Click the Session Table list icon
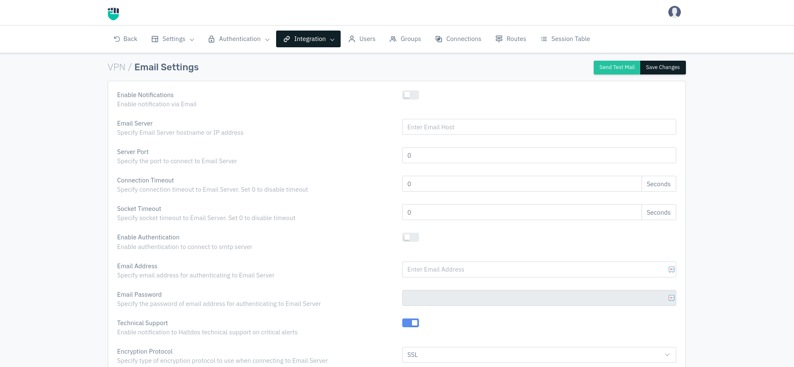The height and width of the screenshot is (367, 794). pyautogui.click(x=544, y=39)
